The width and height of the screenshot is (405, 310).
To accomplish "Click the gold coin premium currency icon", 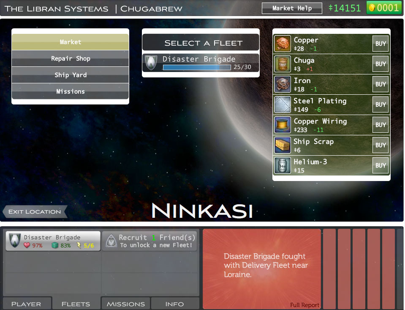I will pyautogui.click(x=372, y=8).
